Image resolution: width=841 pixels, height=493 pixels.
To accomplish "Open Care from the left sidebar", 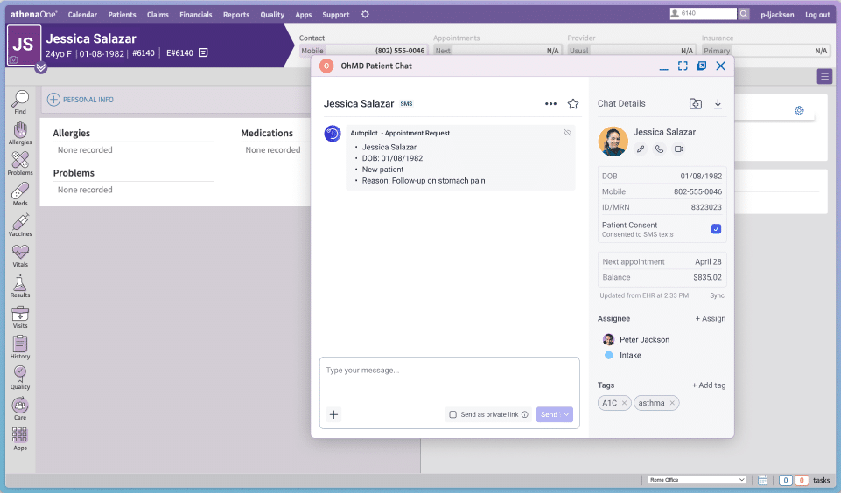I will [20, 408].
